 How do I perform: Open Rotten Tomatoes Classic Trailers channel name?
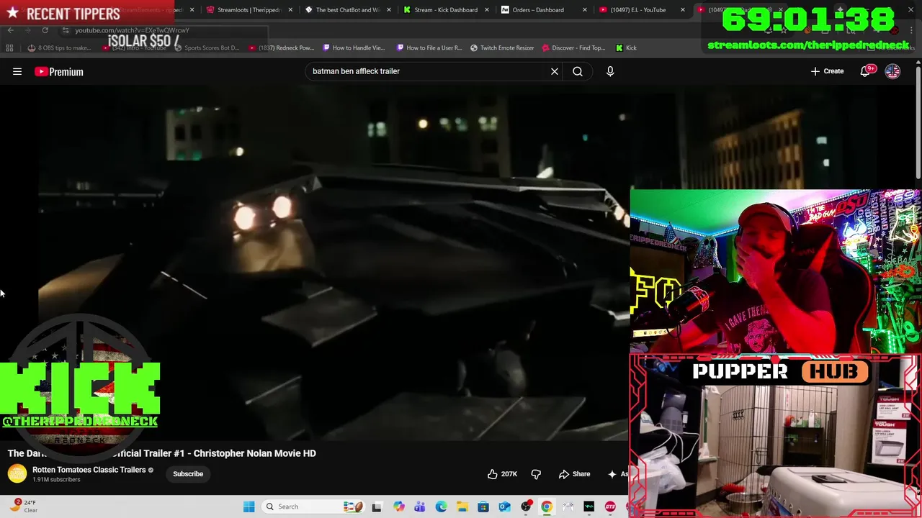coord(89,470)
